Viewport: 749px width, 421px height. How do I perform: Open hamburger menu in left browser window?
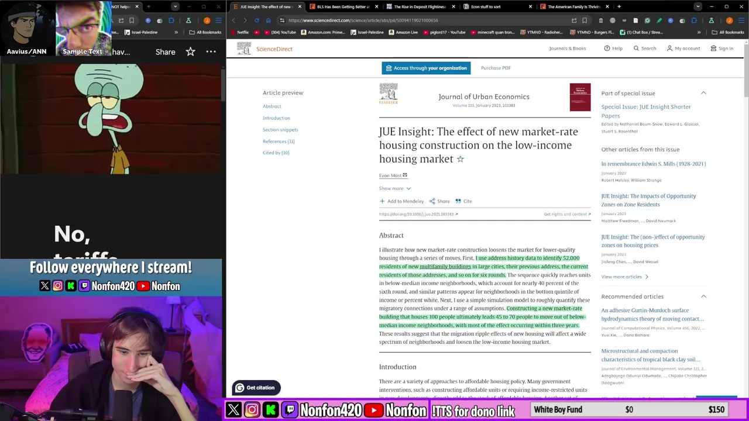(x=218, y=20)
